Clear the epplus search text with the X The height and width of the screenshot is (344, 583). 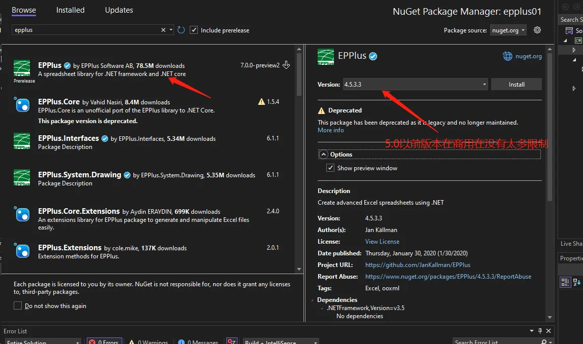pyautogui.click(x=163, y=30)
